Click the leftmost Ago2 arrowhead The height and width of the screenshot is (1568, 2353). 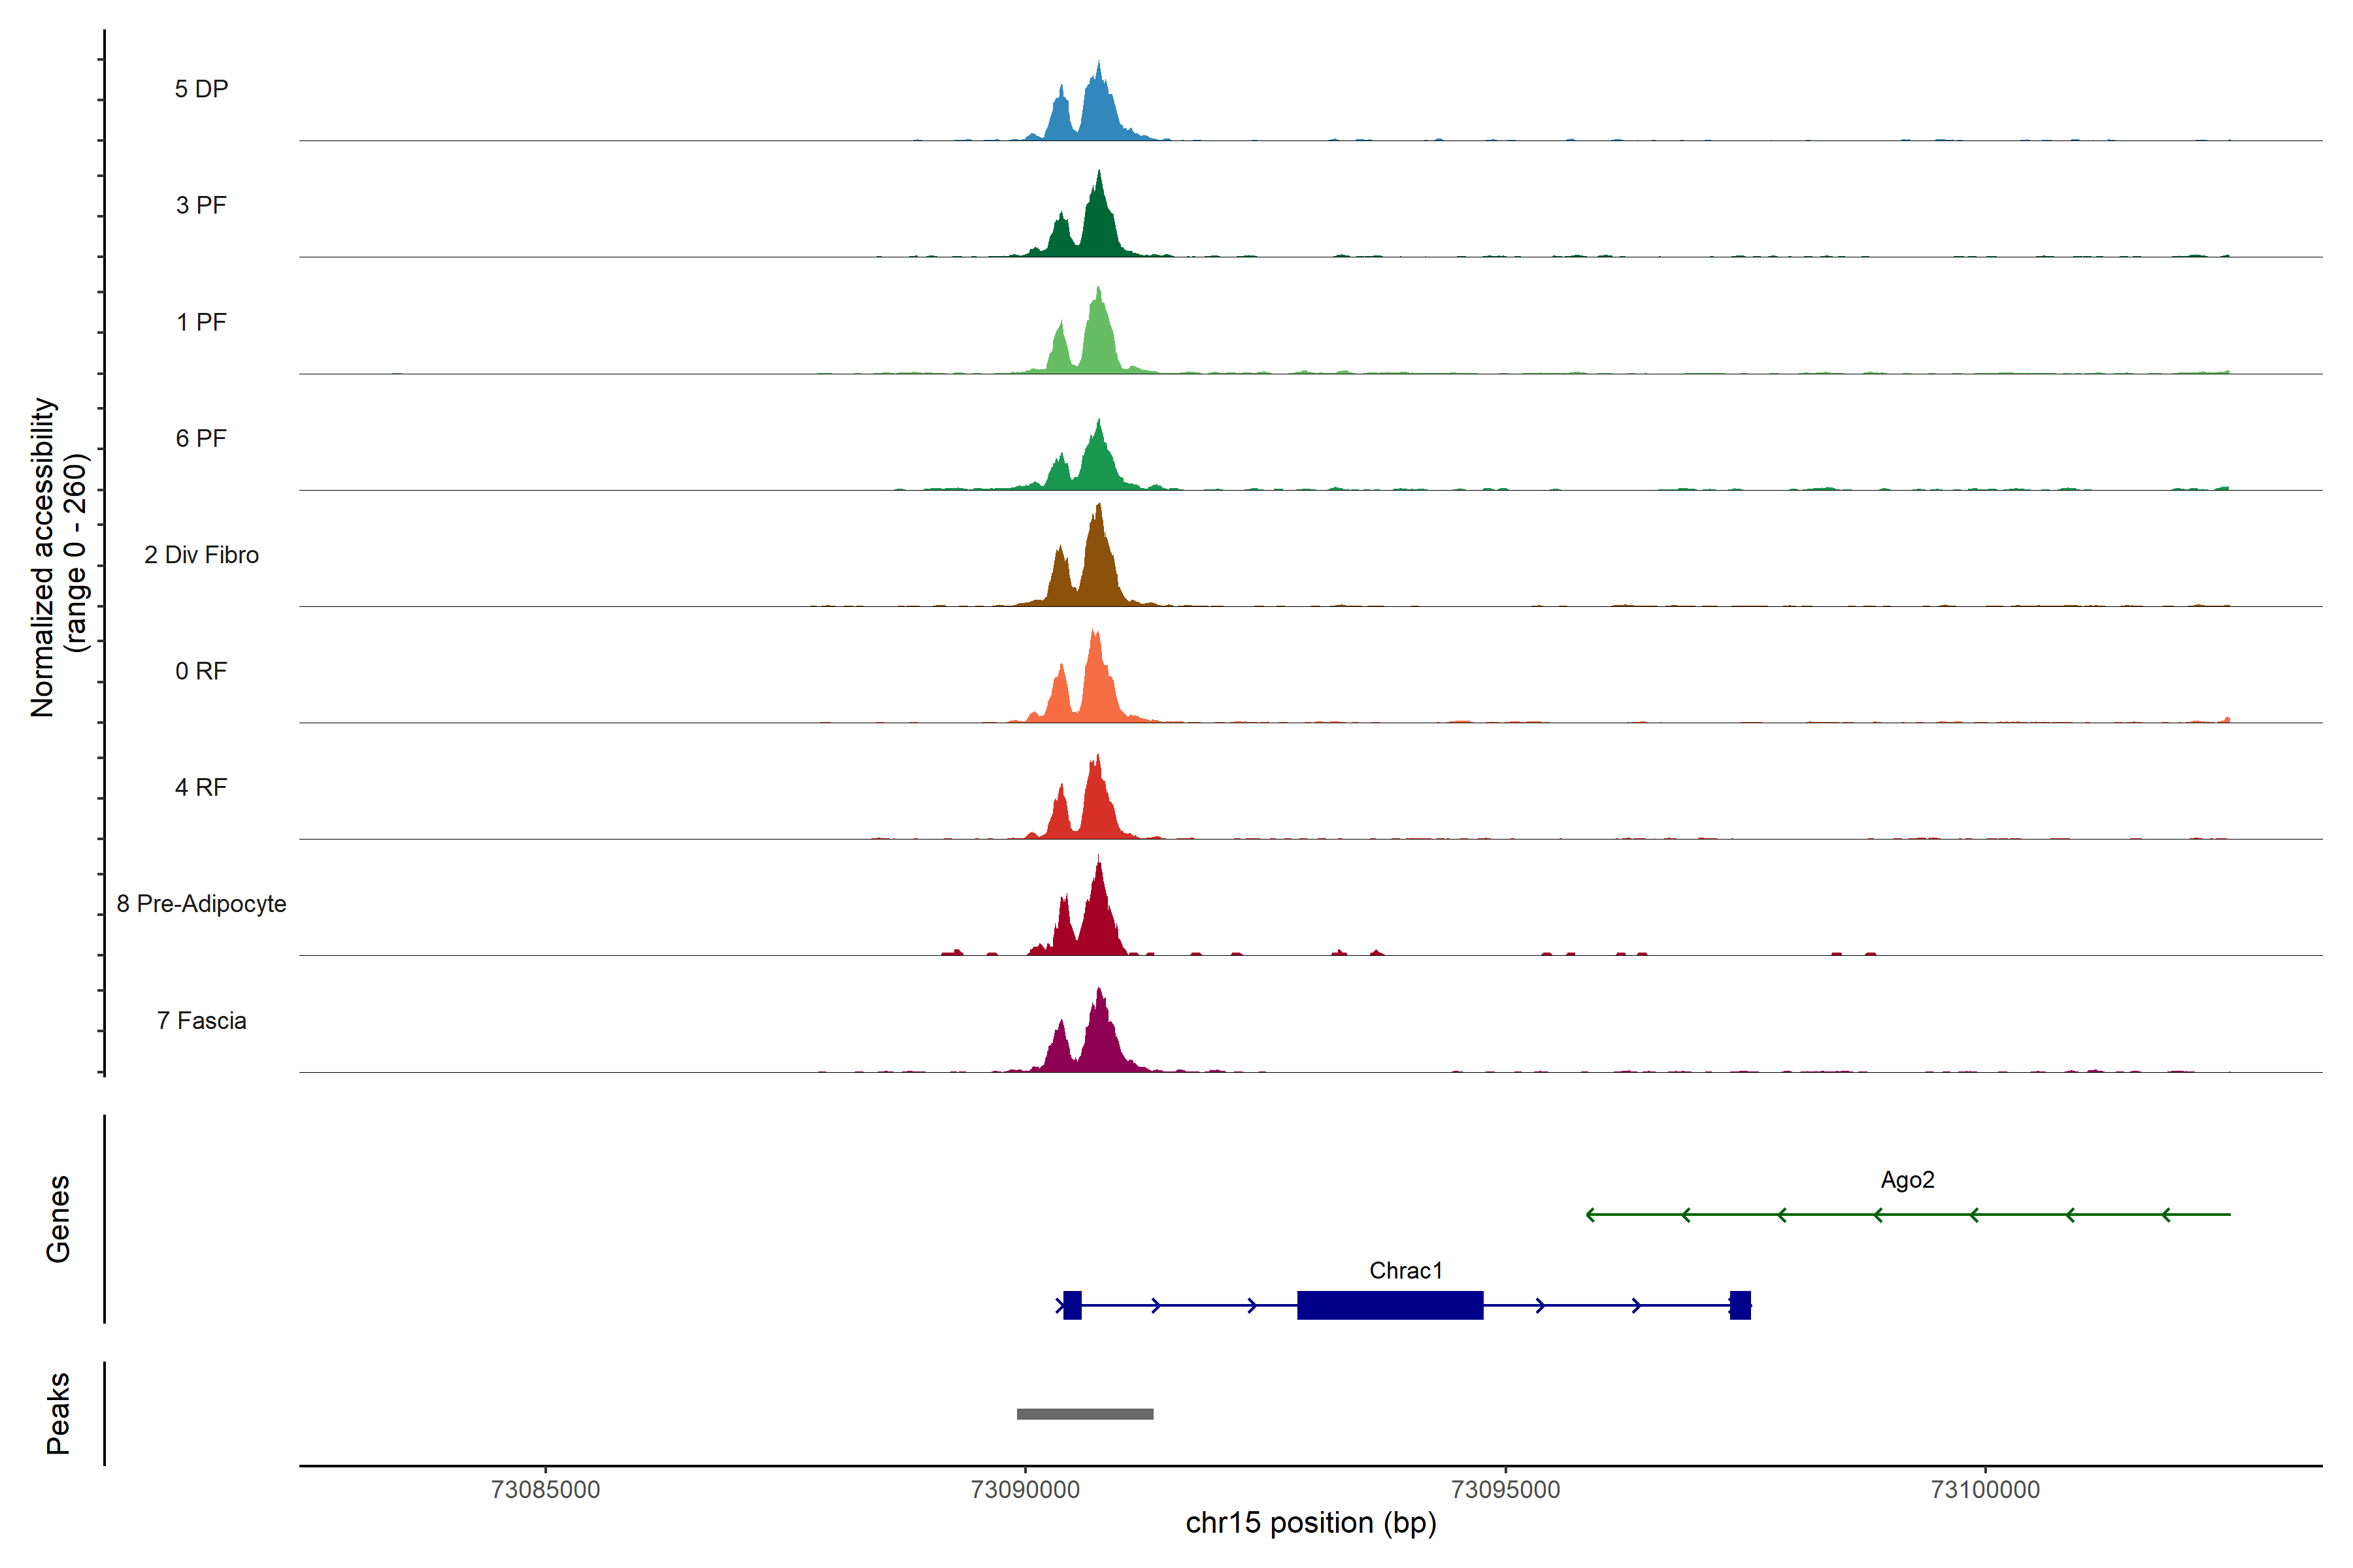pos(1591,1215)
